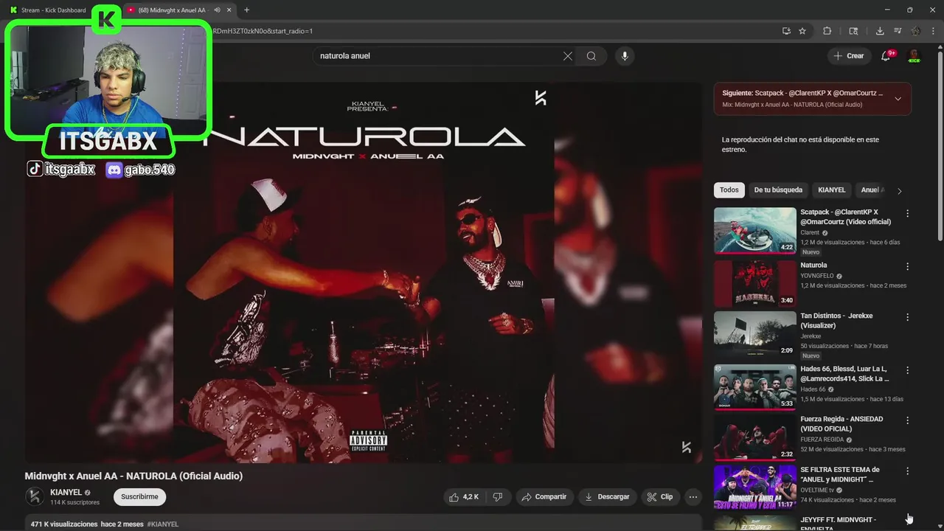The image size is (944, 531).
Task: Clear the search box with the X icon
Action: point(568,56)
